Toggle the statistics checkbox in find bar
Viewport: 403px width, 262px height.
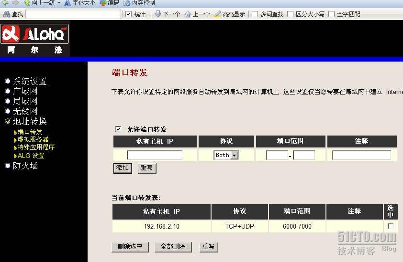coord(128,14)
